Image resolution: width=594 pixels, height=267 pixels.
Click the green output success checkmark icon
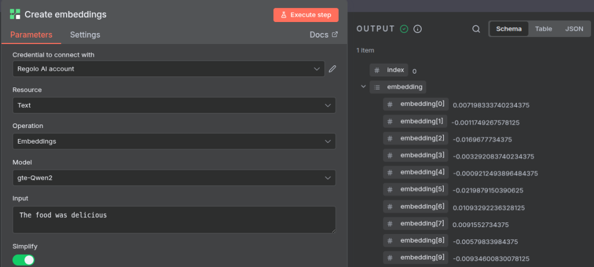[404, 29]
